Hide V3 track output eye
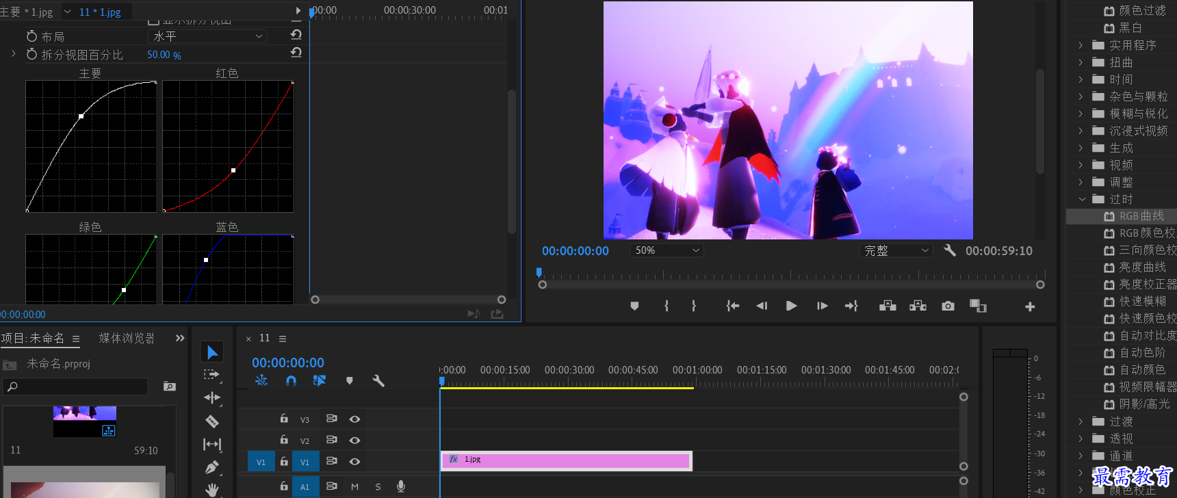This screenshot has height=498, width=1177. pos(354,419)
